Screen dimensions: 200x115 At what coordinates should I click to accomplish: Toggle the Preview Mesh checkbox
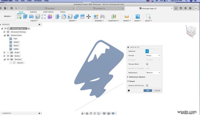pyautogui.click(x=147, y=64)
